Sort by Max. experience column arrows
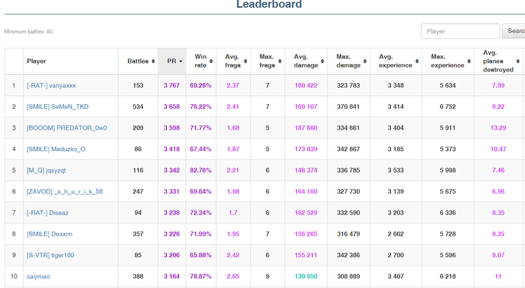 [x=469, y=61]
